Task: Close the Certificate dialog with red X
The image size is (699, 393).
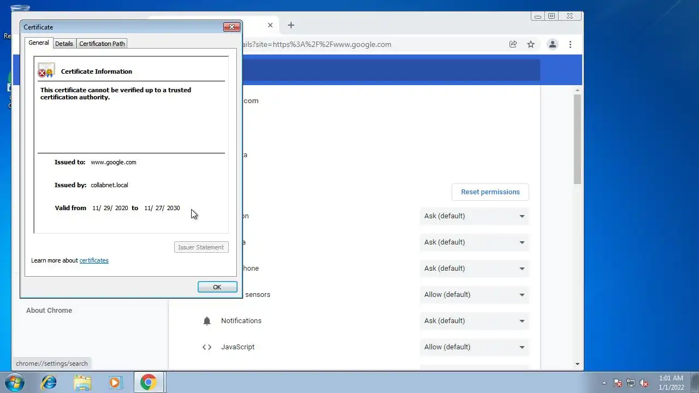Action: (x=232, y=27)
